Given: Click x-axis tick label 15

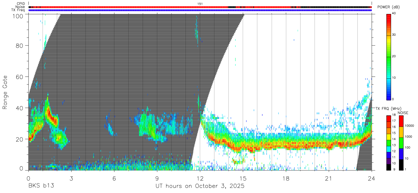Looking at the screenshot, I should [243, 178].
